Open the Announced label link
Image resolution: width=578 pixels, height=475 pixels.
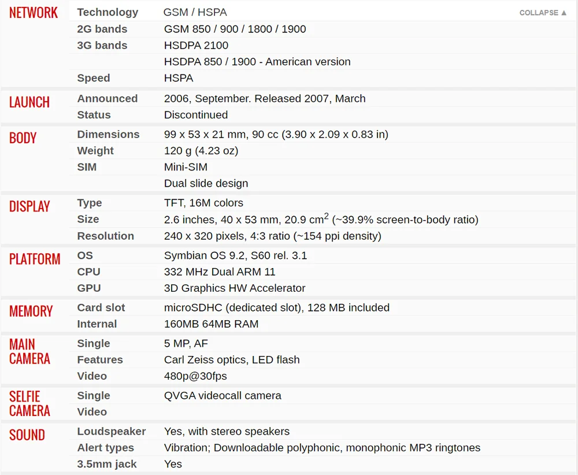tap(108, 98)
